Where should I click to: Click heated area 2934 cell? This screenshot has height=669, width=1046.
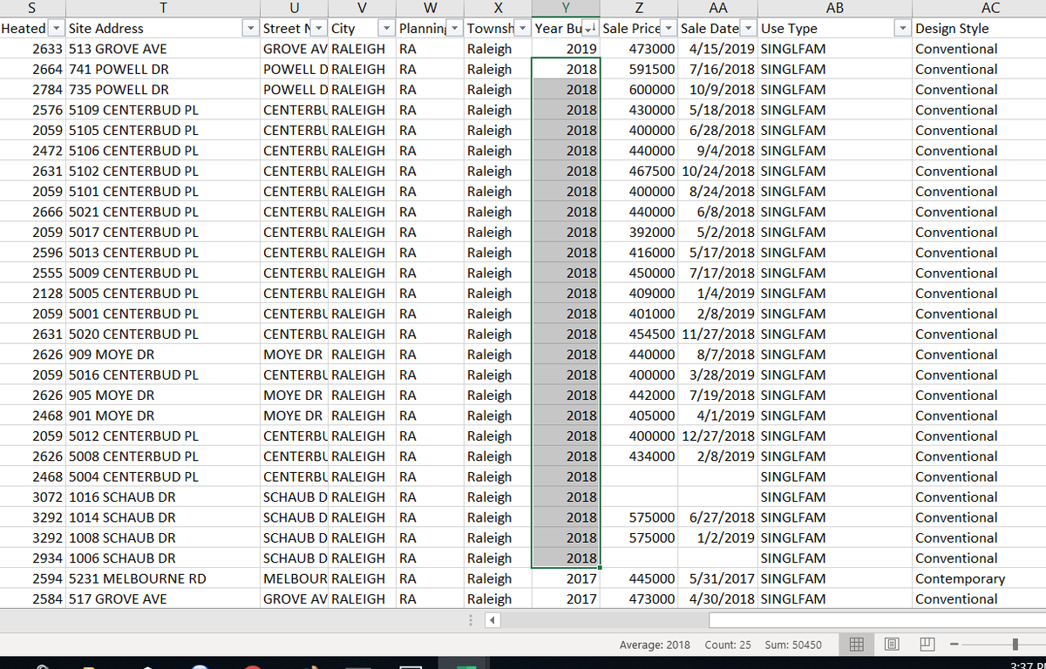click(32, 558)
